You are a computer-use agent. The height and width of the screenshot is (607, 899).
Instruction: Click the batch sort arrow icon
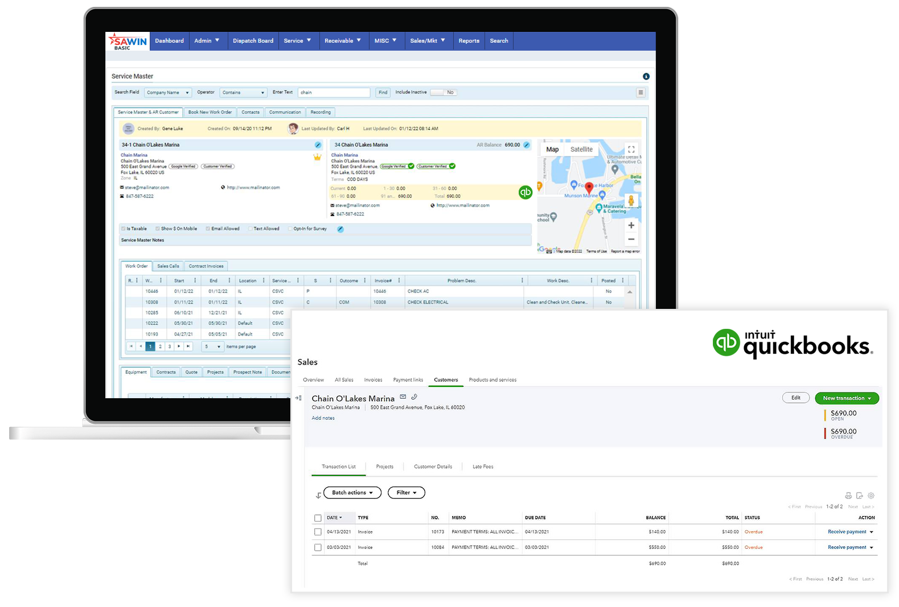[318, 495]
